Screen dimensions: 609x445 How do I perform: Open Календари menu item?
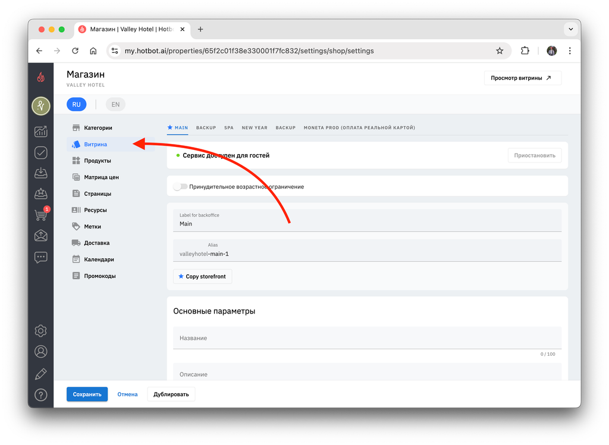pos(111,259)
